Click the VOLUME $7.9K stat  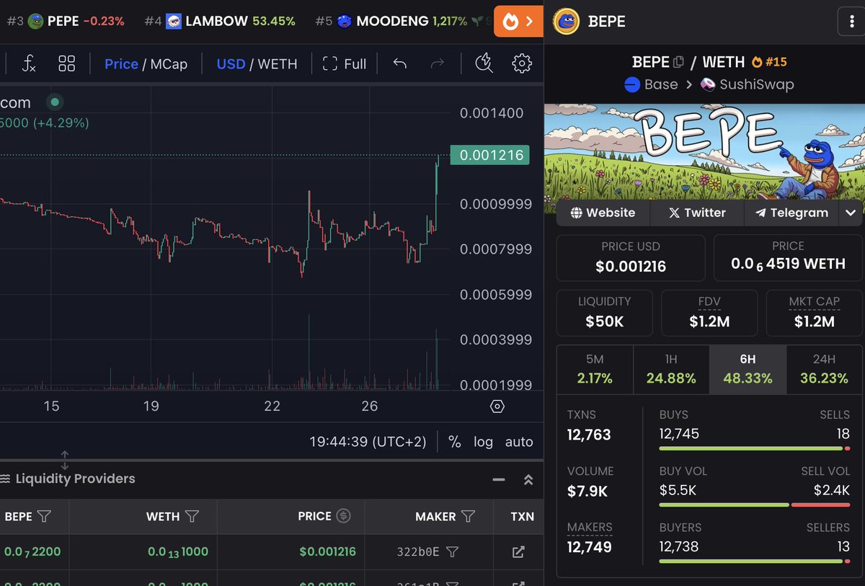click(x=590, y=481)
